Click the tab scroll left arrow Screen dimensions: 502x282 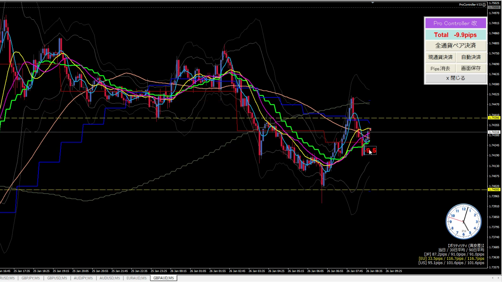493,278
